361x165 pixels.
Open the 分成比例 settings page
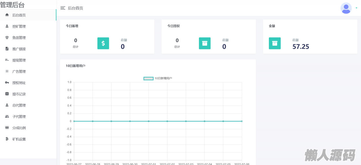19,128
